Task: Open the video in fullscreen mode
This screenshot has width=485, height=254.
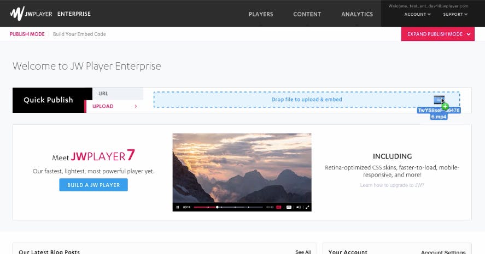Action: pyautogui.click(x=307, y=207)
